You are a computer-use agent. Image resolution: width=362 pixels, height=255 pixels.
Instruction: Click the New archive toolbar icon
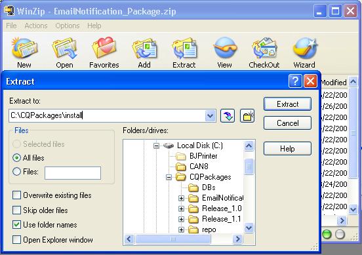[x=24, y=52]
